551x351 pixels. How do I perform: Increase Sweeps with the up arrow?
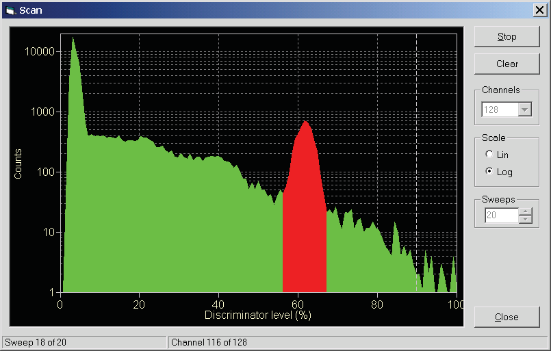click(x=525, y=211)
